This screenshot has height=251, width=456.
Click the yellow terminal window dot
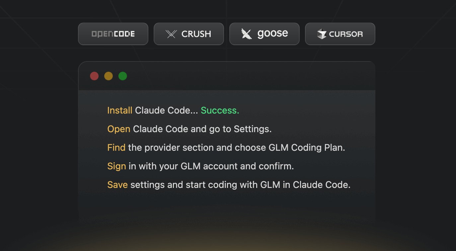pyautogui.click(x=109, y=76)
